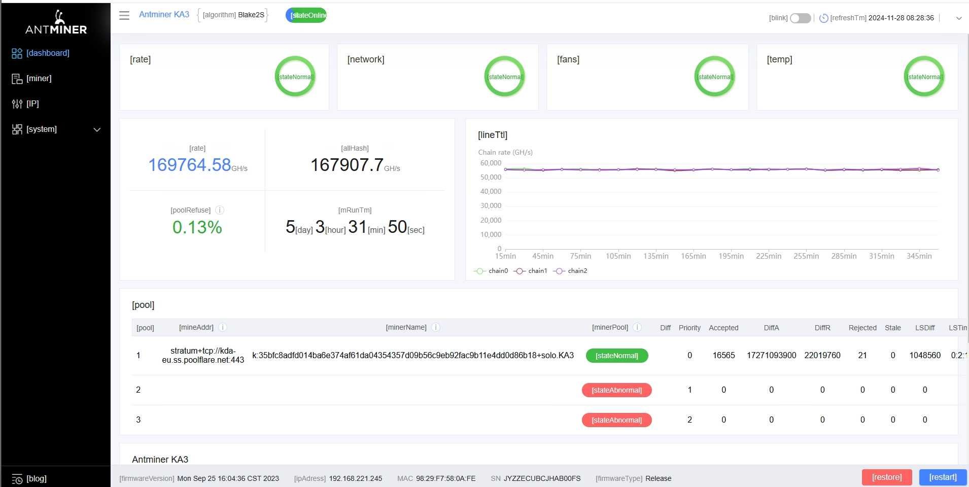Click pool 3 stateAbnormal badge
969x487 pixels.
point(617,420)
